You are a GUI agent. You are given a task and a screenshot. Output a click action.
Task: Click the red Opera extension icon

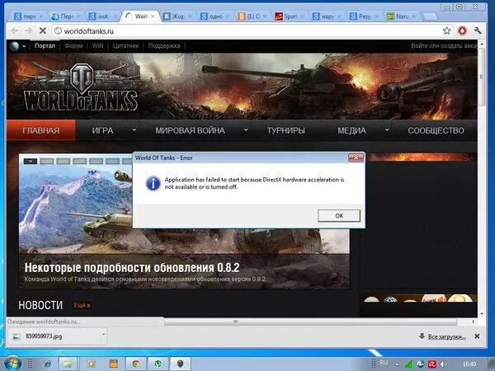[x=462, y=31]
